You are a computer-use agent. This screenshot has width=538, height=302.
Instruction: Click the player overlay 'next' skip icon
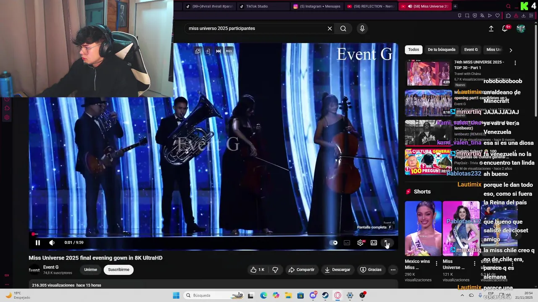[219, 51]
